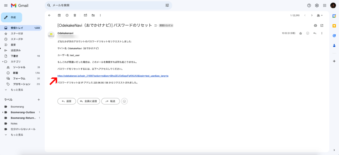Report this email as spam
Viewport: 339px width, 155px height.
coord(67,15)
